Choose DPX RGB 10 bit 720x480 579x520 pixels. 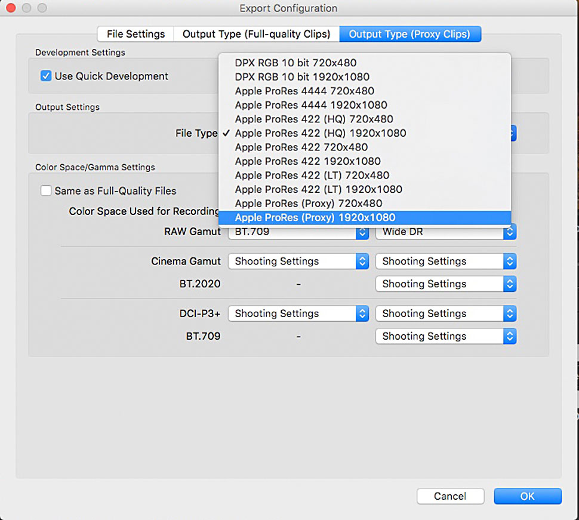(x=365, y=63)
